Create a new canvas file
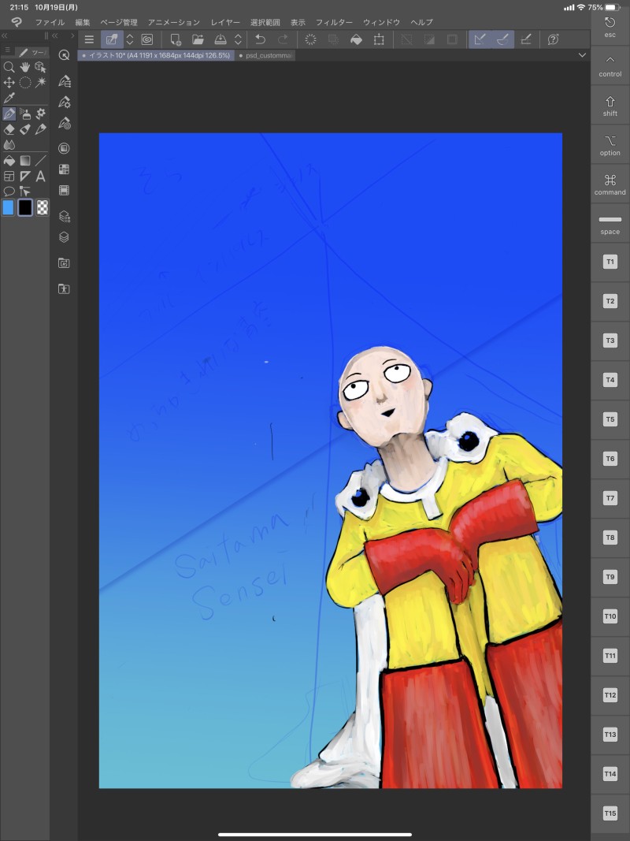This screenshot has height=841, width=630. [x=175, y=39]
